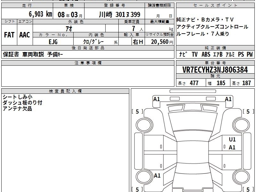
Task: Select the width value 185
Action: pyautogui.click(x=221, y=83)
